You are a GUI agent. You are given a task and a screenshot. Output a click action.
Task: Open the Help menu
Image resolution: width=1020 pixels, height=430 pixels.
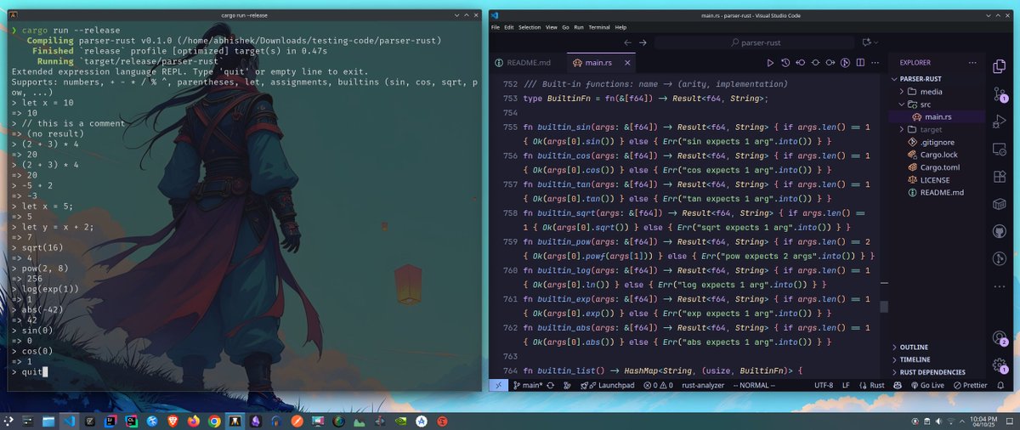click(620, 27)
